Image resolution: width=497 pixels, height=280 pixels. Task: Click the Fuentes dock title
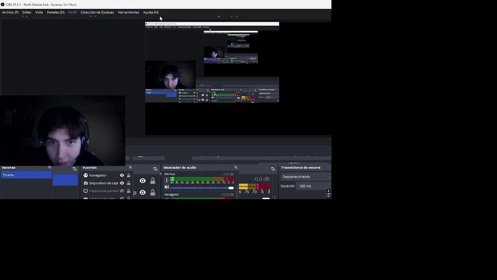pos(90,168)
